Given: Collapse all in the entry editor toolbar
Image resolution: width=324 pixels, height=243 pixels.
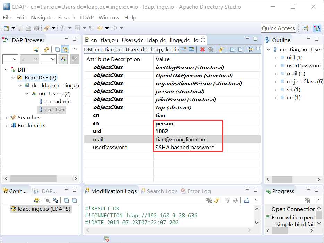Looking at the screenshot, I should [x=240, y=50].
